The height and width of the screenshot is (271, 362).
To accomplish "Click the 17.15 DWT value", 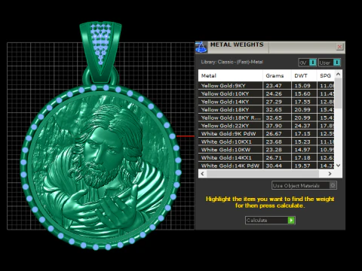I will (302, 134).
